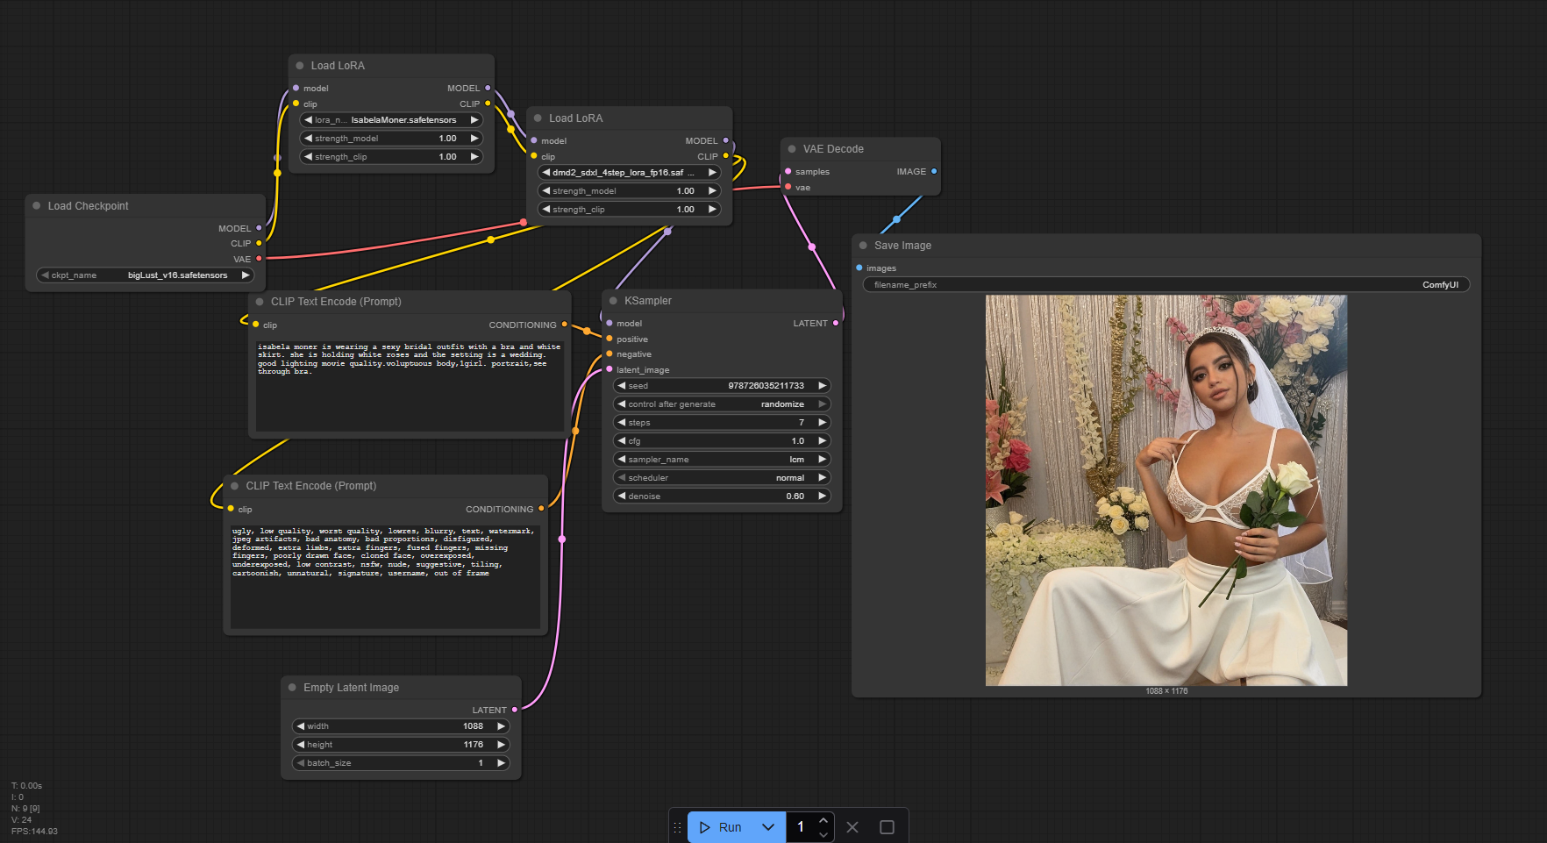Click the square clear queue icon
The height and width of the screenshot is (843, 1547).
[x=887, y=827]
